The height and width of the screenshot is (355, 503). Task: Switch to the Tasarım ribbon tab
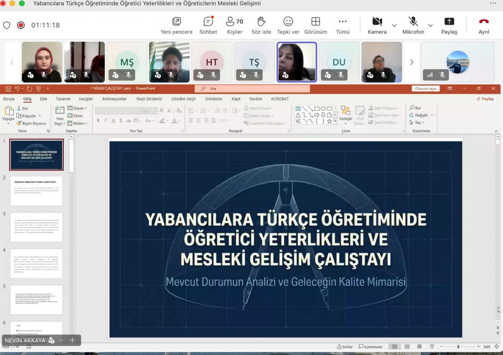[63, 99]
